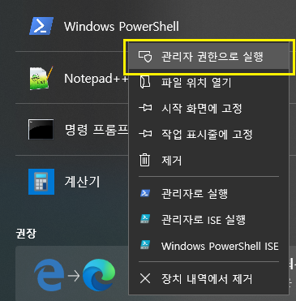Click the pin icon next to 시작 화면에 고정
Image resolution: width=296 pixels, height=301 pixels.
pyautogui.click(x=145, y=108)
